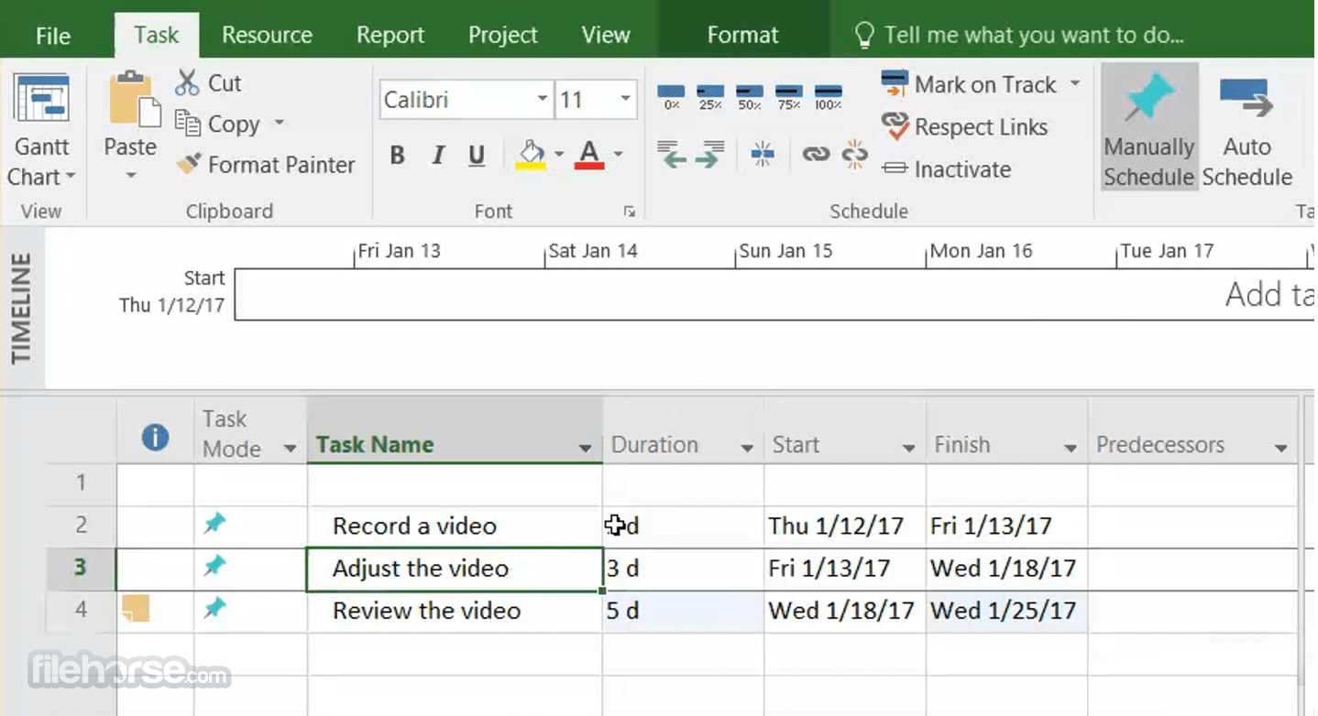Mark task 50% complete
This screenshot has width=1318, height=716.
coord(750,96)
